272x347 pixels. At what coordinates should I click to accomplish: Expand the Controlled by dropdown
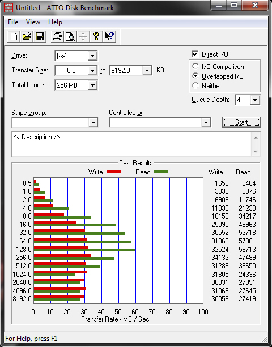pos(206,122)
